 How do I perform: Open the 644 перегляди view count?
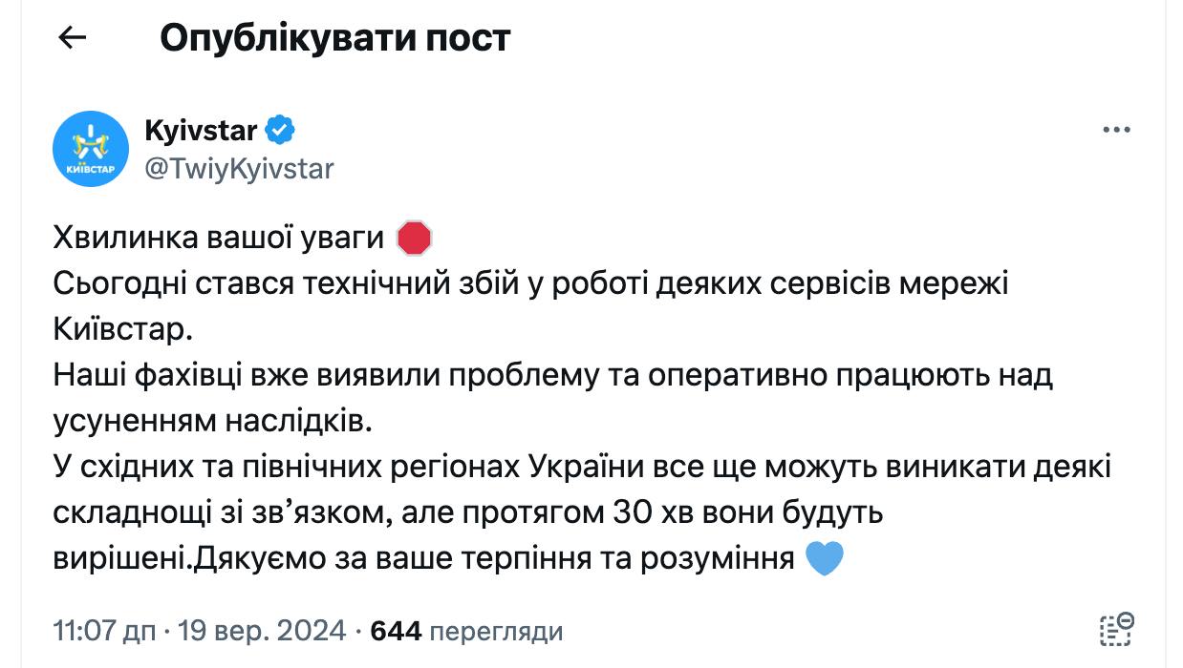click(x=466, y=631)
